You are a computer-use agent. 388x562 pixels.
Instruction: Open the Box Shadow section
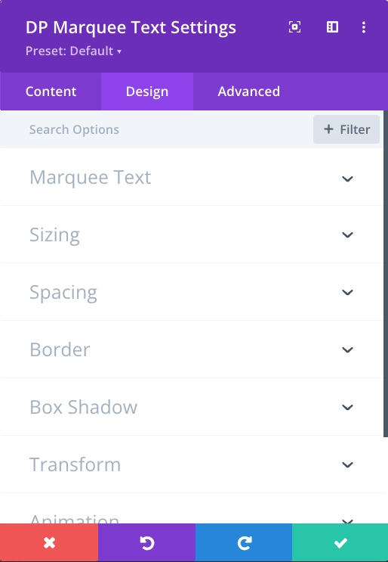point(192,407)
